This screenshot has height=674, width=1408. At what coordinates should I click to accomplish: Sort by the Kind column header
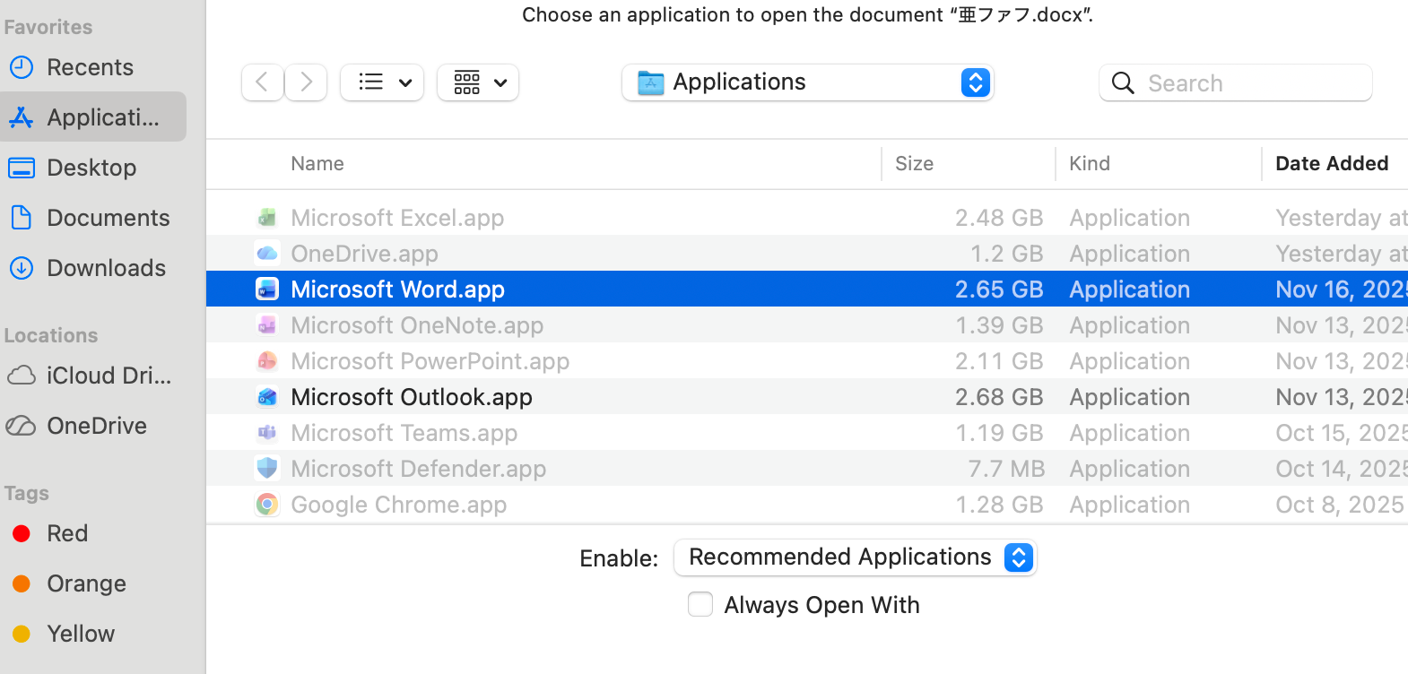pyautogui.click(x=1090, y=163)
